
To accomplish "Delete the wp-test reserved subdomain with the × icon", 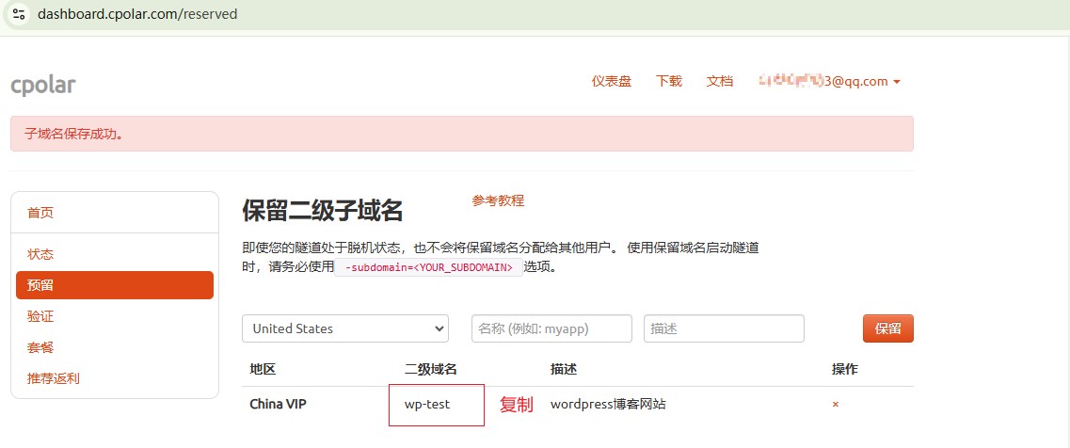I will coord(836,405).
